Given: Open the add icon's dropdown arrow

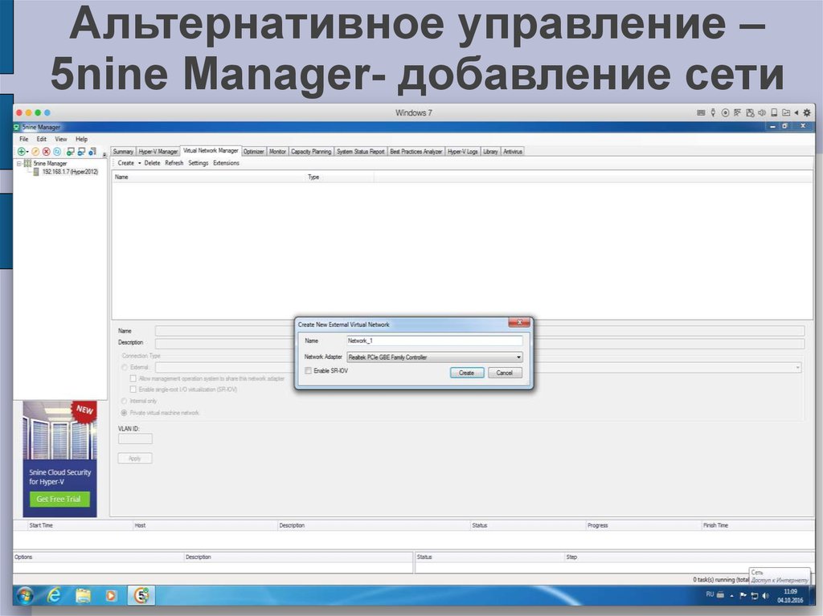Looking at the screenshot, I should point(27,152).
